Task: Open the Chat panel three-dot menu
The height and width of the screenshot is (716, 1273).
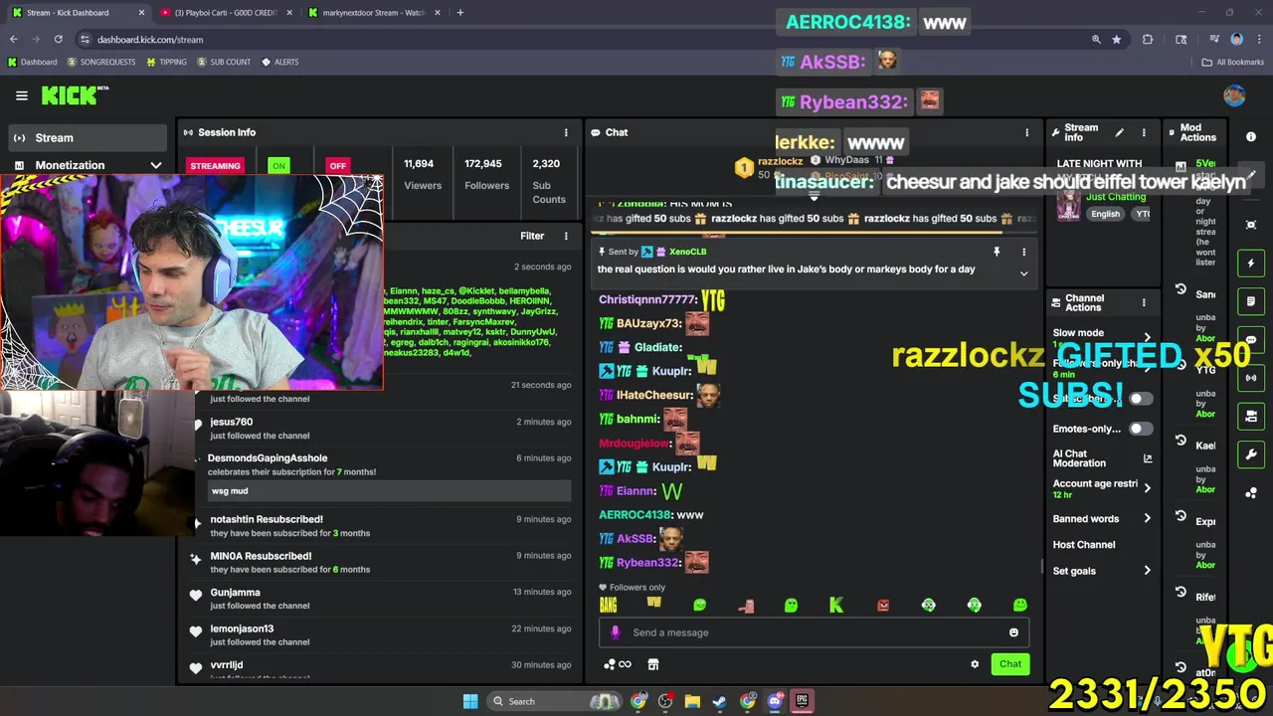Action: click(x=1026, y=132)
